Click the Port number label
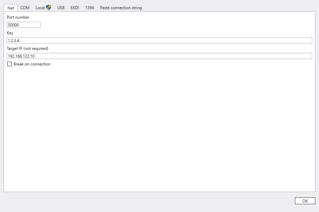The height and width of the screenshot is (212, 319). pos(18,17)
